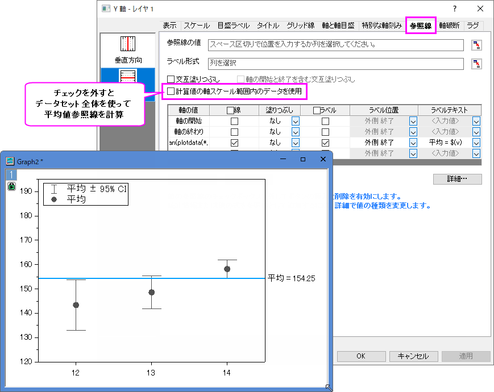Select the horizontal reference line icon in the side panel
This screenshot has height=392, width=494.
click(128, 76)
